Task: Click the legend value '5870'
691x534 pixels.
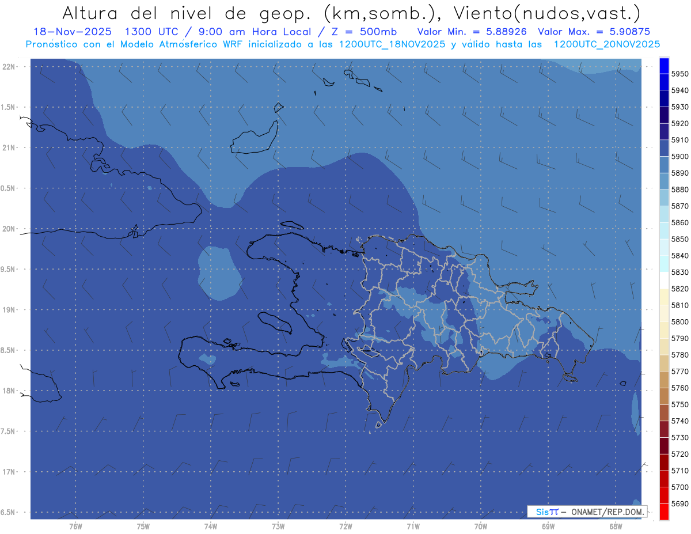Action: click(x=680, y=206)
